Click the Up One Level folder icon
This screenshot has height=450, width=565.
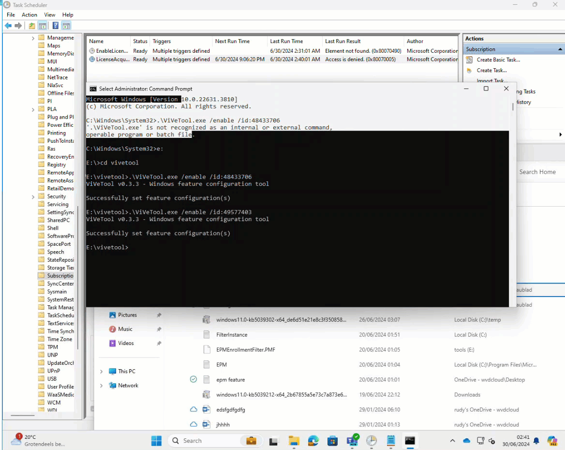pyautogui.click(x=32, y=26)
